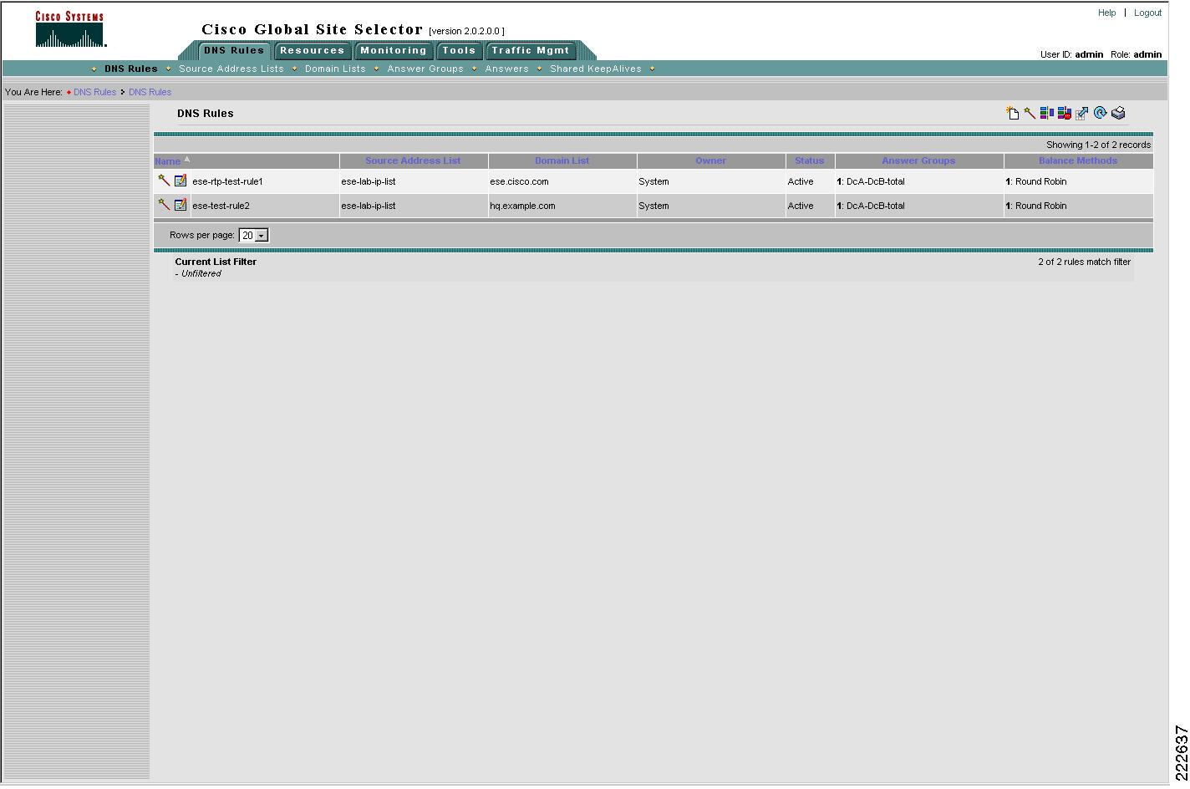Click first DNS Rules breadcrumb link

tap(94, 92)
